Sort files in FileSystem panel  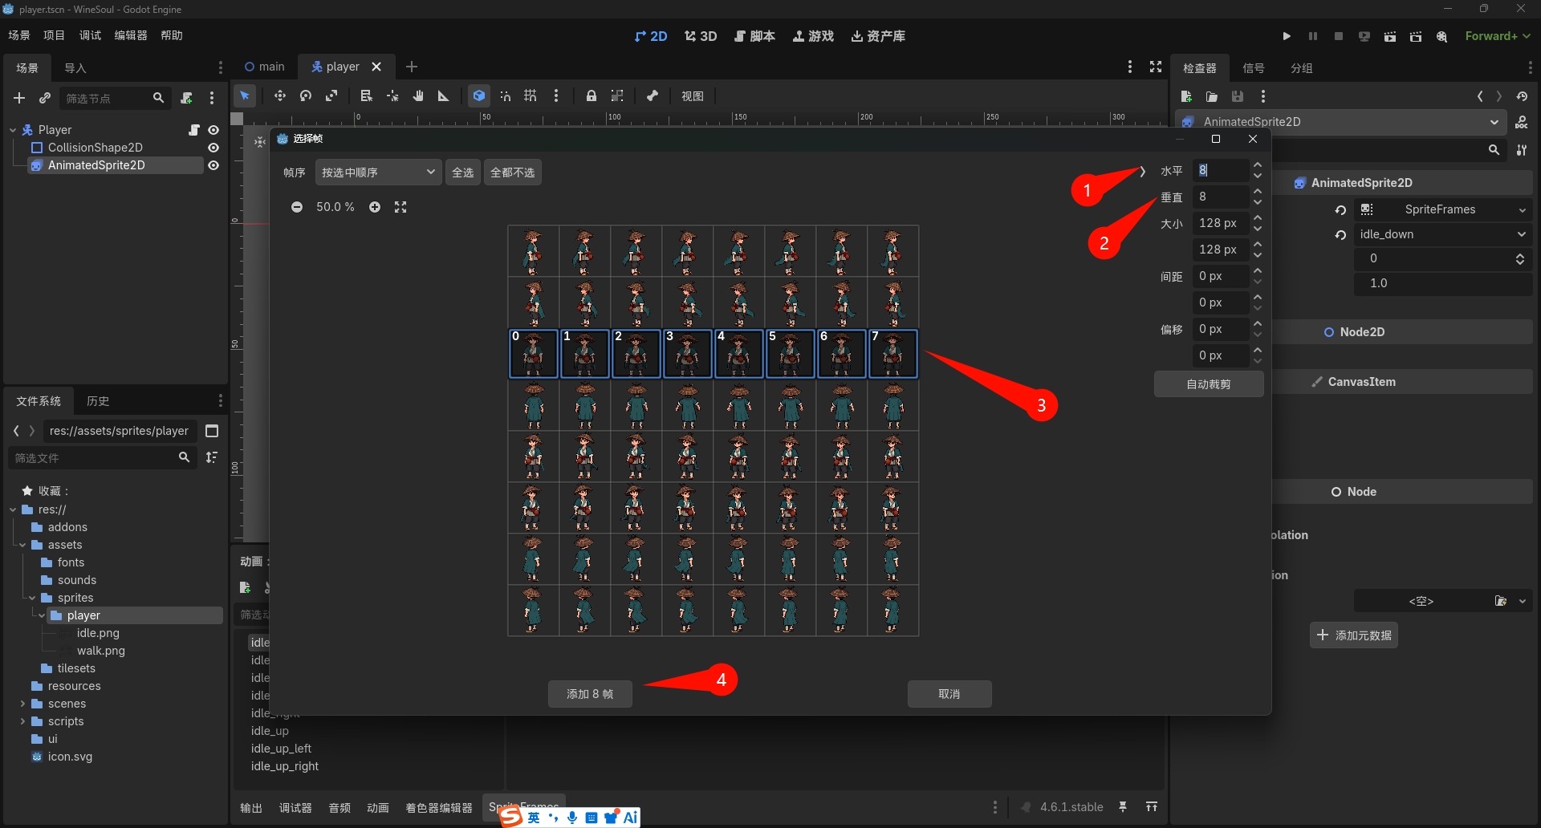pos(212,457)
